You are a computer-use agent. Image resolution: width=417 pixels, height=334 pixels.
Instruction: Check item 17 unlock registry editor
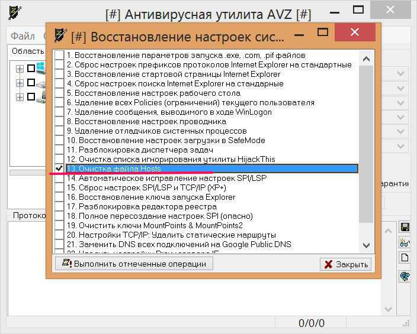pyautogui.click(x=59, y=206)
